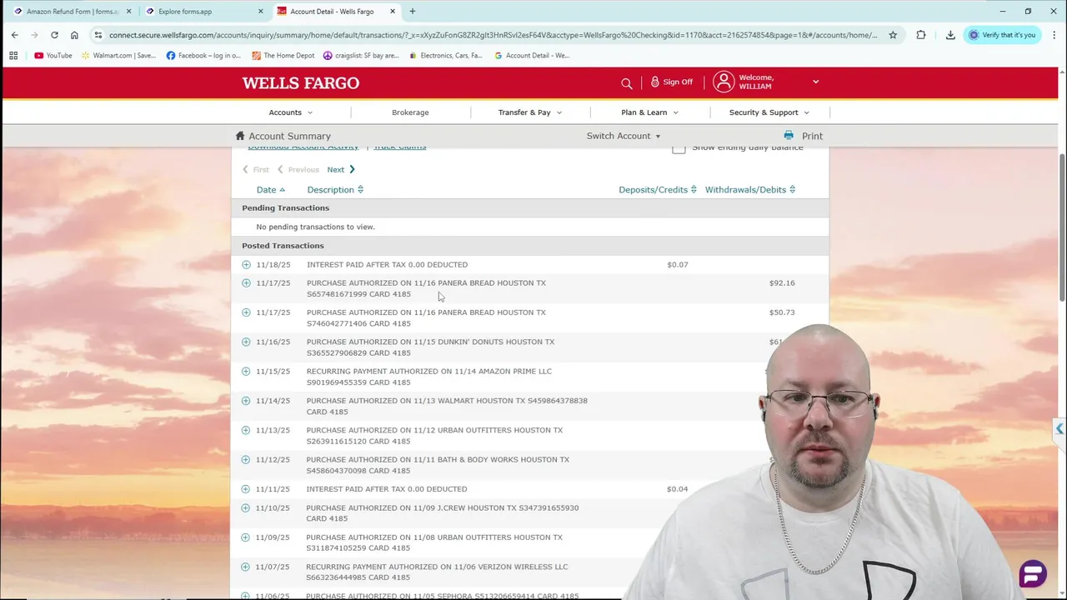Click the Wells Fargo search magnifier icon
Viewport: 1067px width, 600px height.
[627, 82]
